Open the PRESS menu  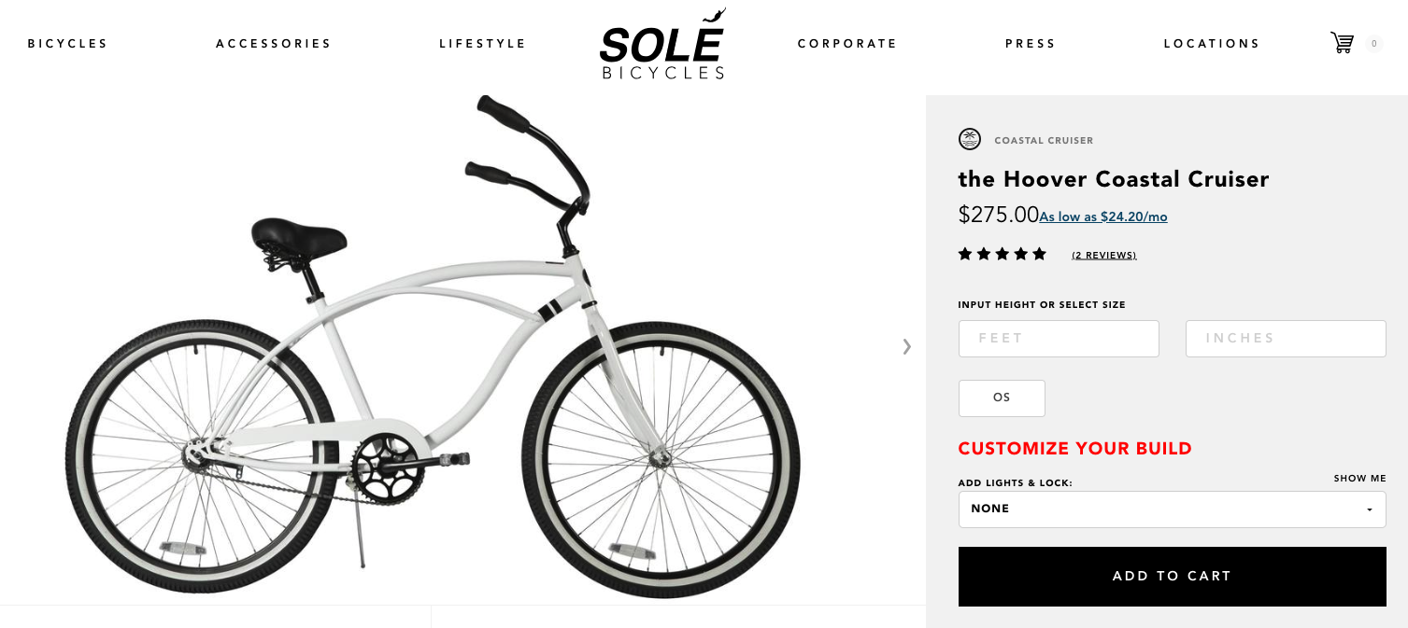coord(1029,43)
